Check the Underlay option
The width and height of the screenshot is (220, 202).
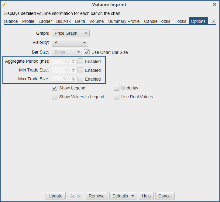click(x=117, y=88)
